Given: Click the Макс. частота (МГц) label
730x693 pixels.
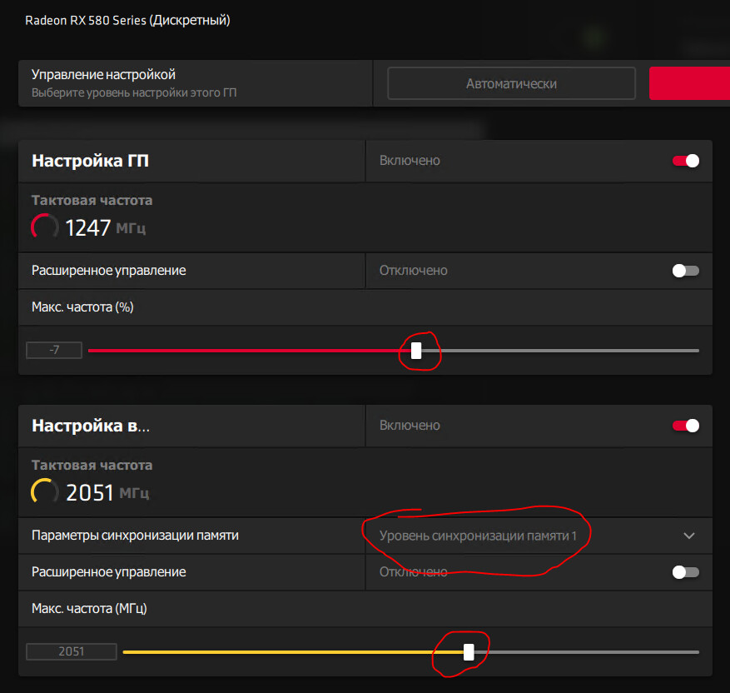Looking at the screenshot, I should (x=89, y=608).
